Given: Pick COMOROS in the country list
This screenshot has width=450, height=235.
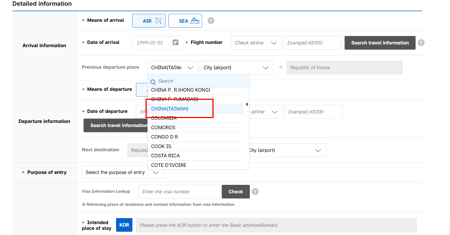Looking at the screenshot, I should coord(163,128).
